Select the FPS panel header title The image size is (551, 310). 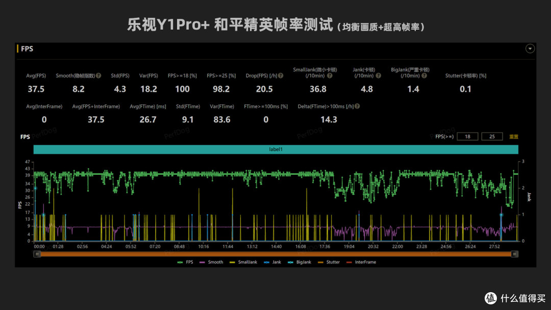27,49
